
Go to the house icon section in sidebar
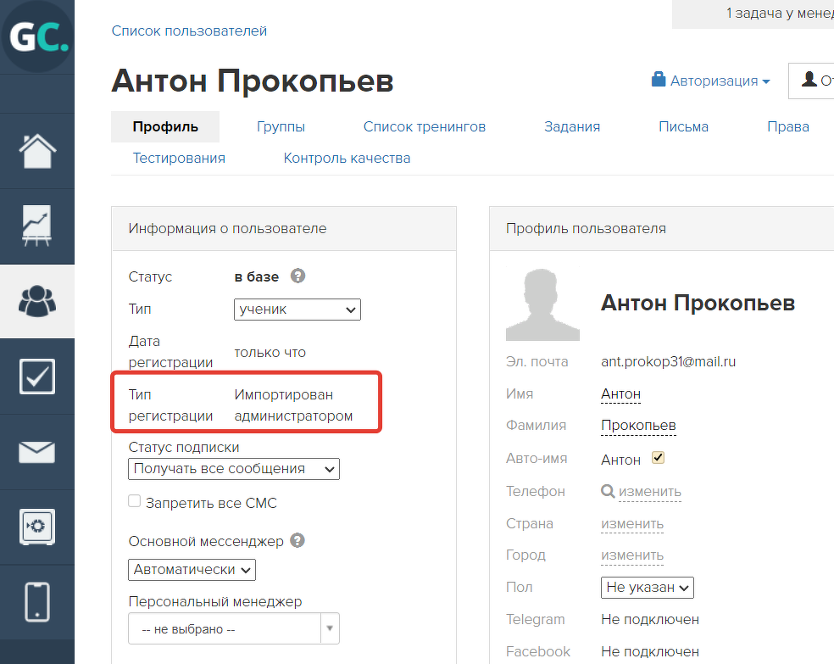pos(37,151)
